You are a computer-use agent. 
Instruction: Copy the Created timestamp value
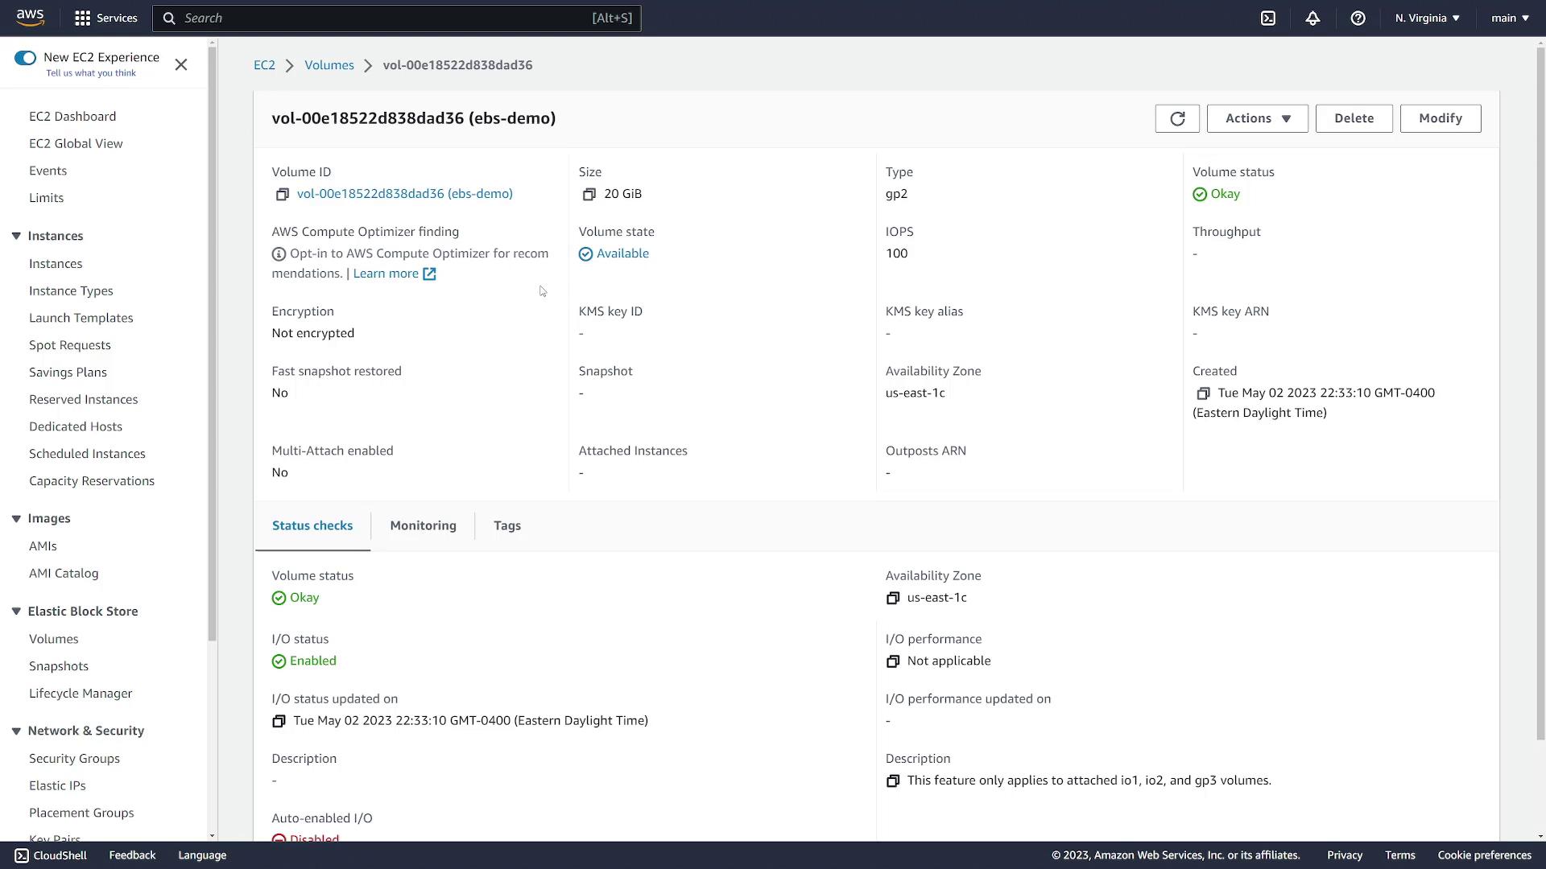point(1203,393)
